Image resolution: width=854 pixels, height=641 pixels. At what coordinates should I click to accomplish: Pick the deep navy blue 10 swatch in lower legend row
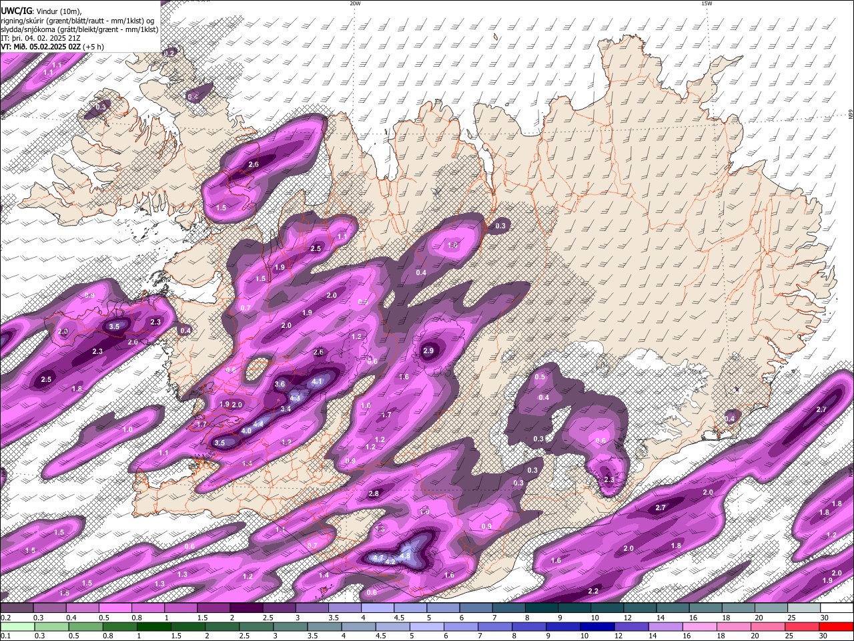(x=598, y=626)
